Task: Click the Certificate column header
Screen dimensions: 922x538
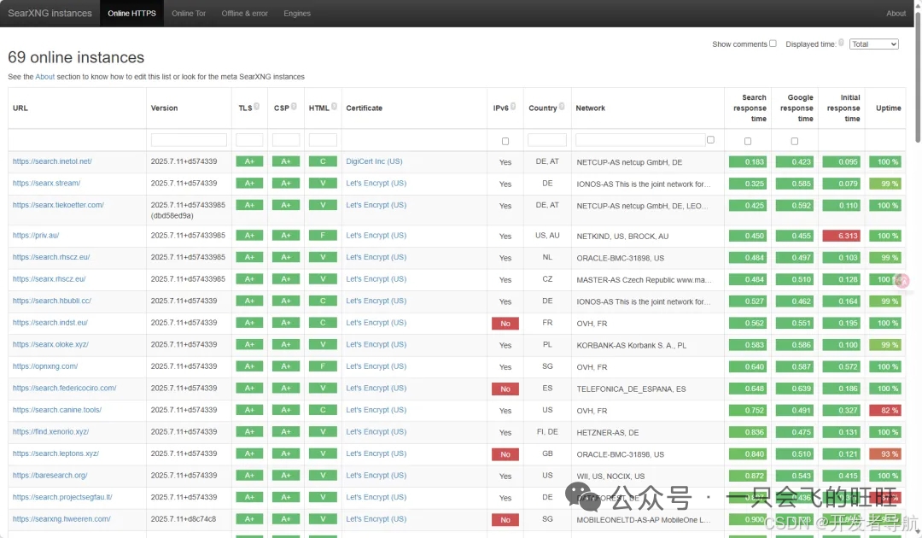Action: click(x=364, y=108)
